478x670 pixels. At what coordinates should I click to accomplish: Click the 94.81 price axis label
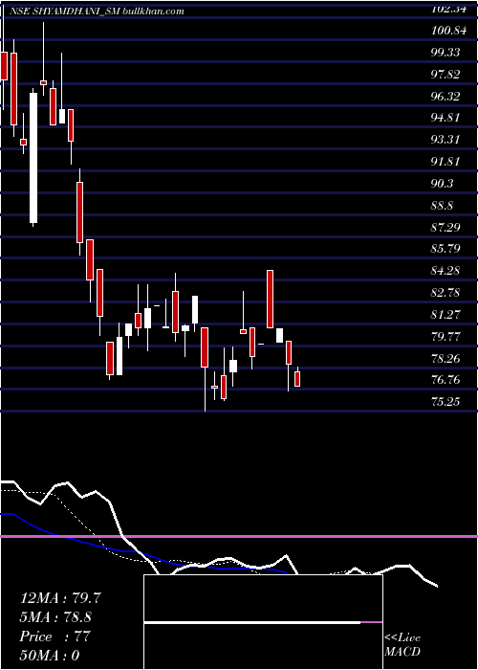pos(445,118)
